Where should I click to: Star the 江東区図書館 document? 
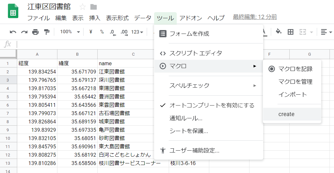tap(82, 7)
